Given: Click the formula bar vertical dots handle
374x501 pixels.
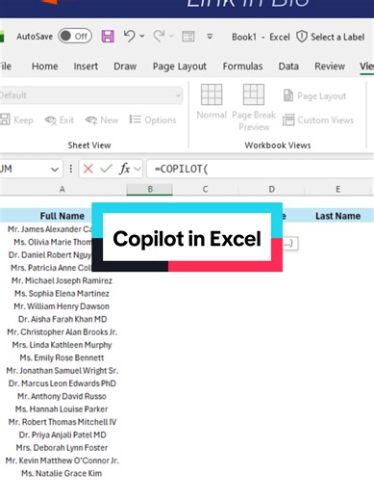Looking at the screenshot, I should [x=71, y=169].
